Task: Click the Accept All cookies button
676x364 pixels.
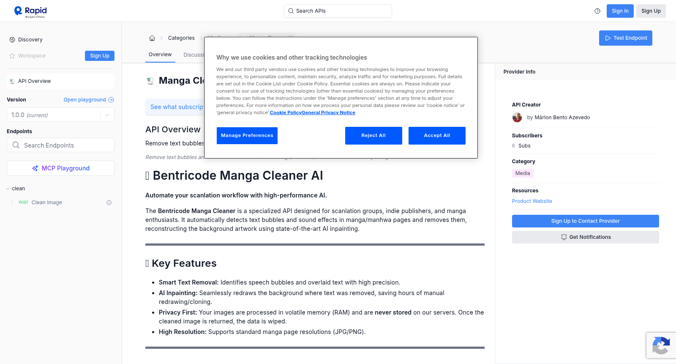Action: 437,136
